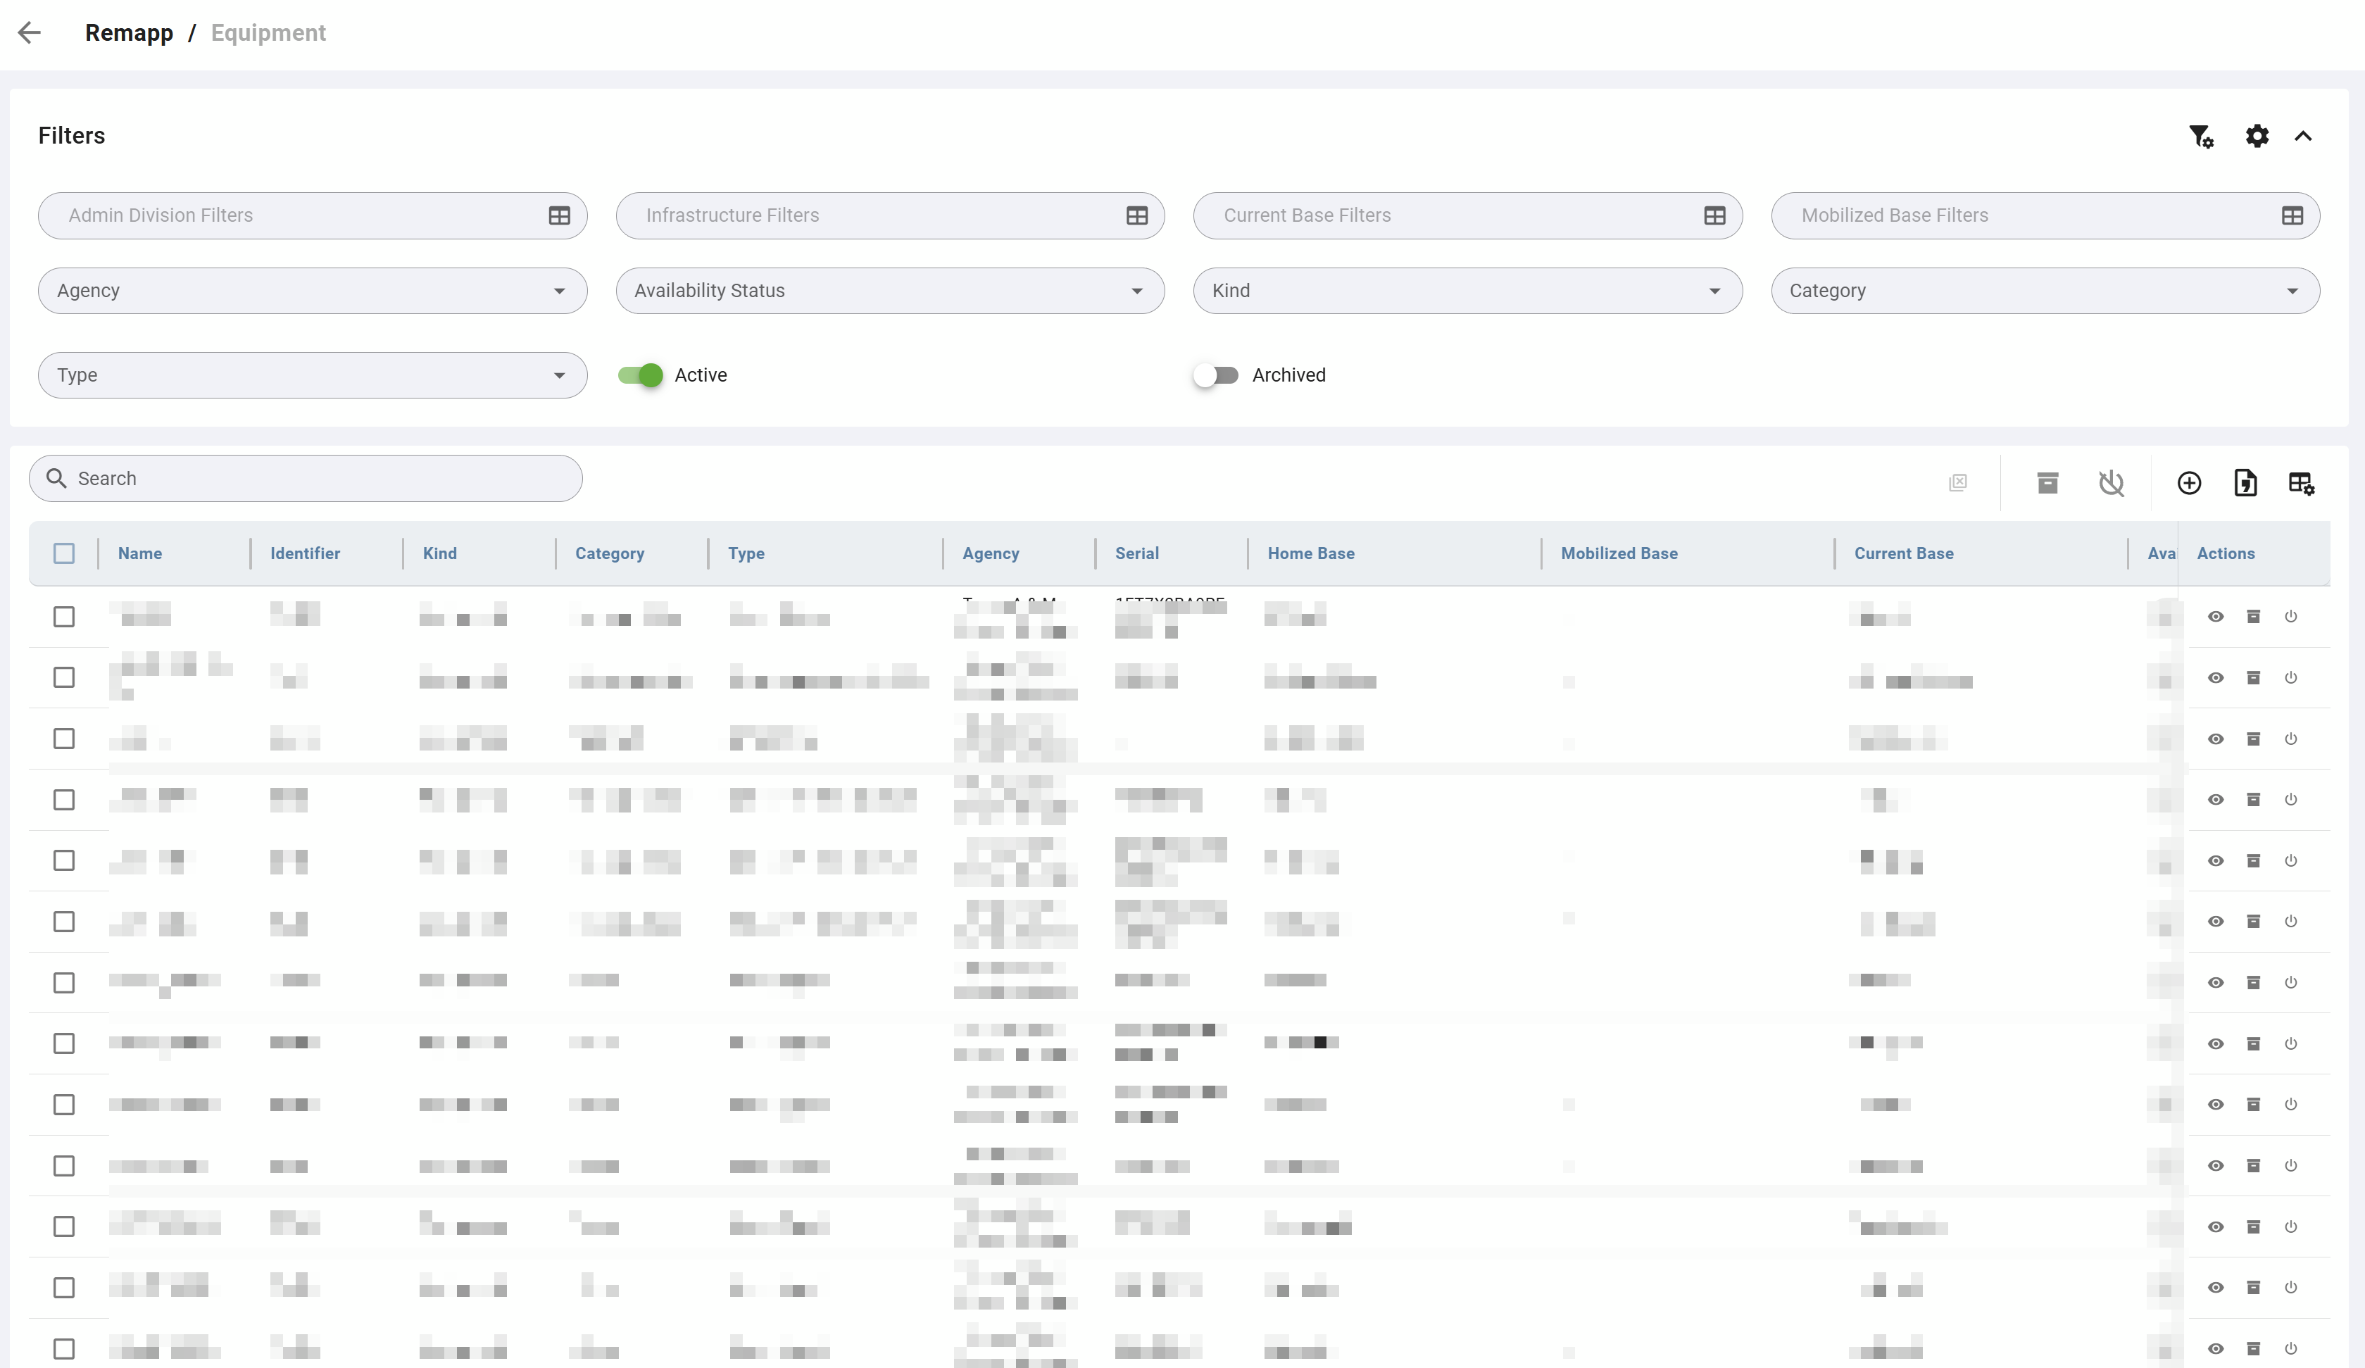Click the first row's power icon
This screenshot has height=1368, width=2365.
(2291, 617)
